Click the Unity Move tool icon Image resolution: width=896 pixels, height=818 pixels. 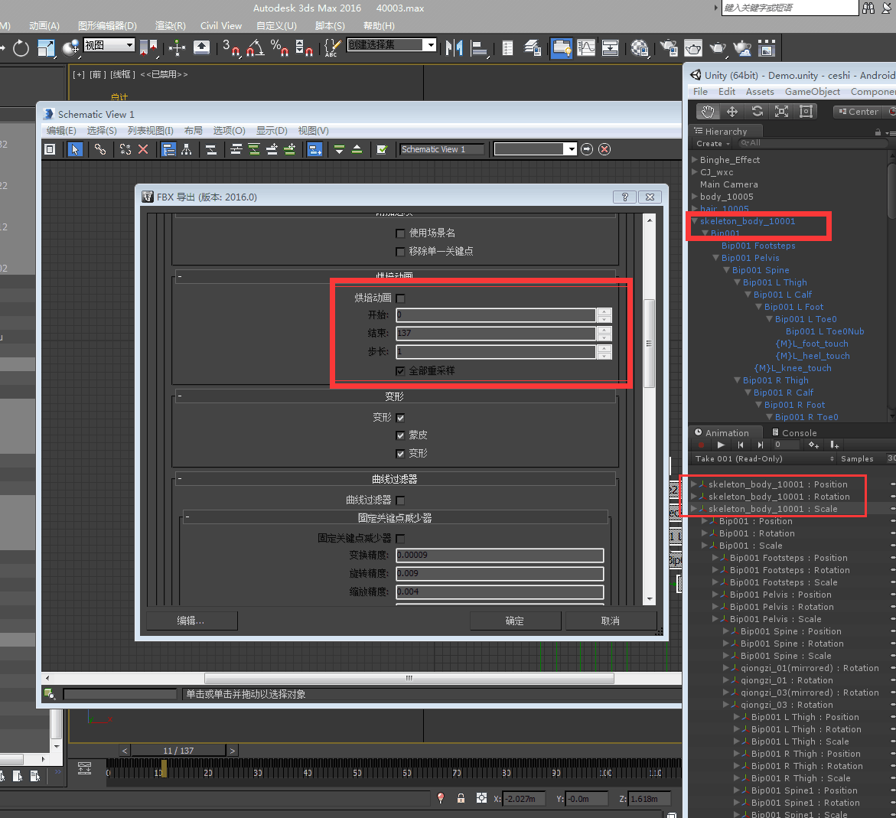(x=732, y=112)
